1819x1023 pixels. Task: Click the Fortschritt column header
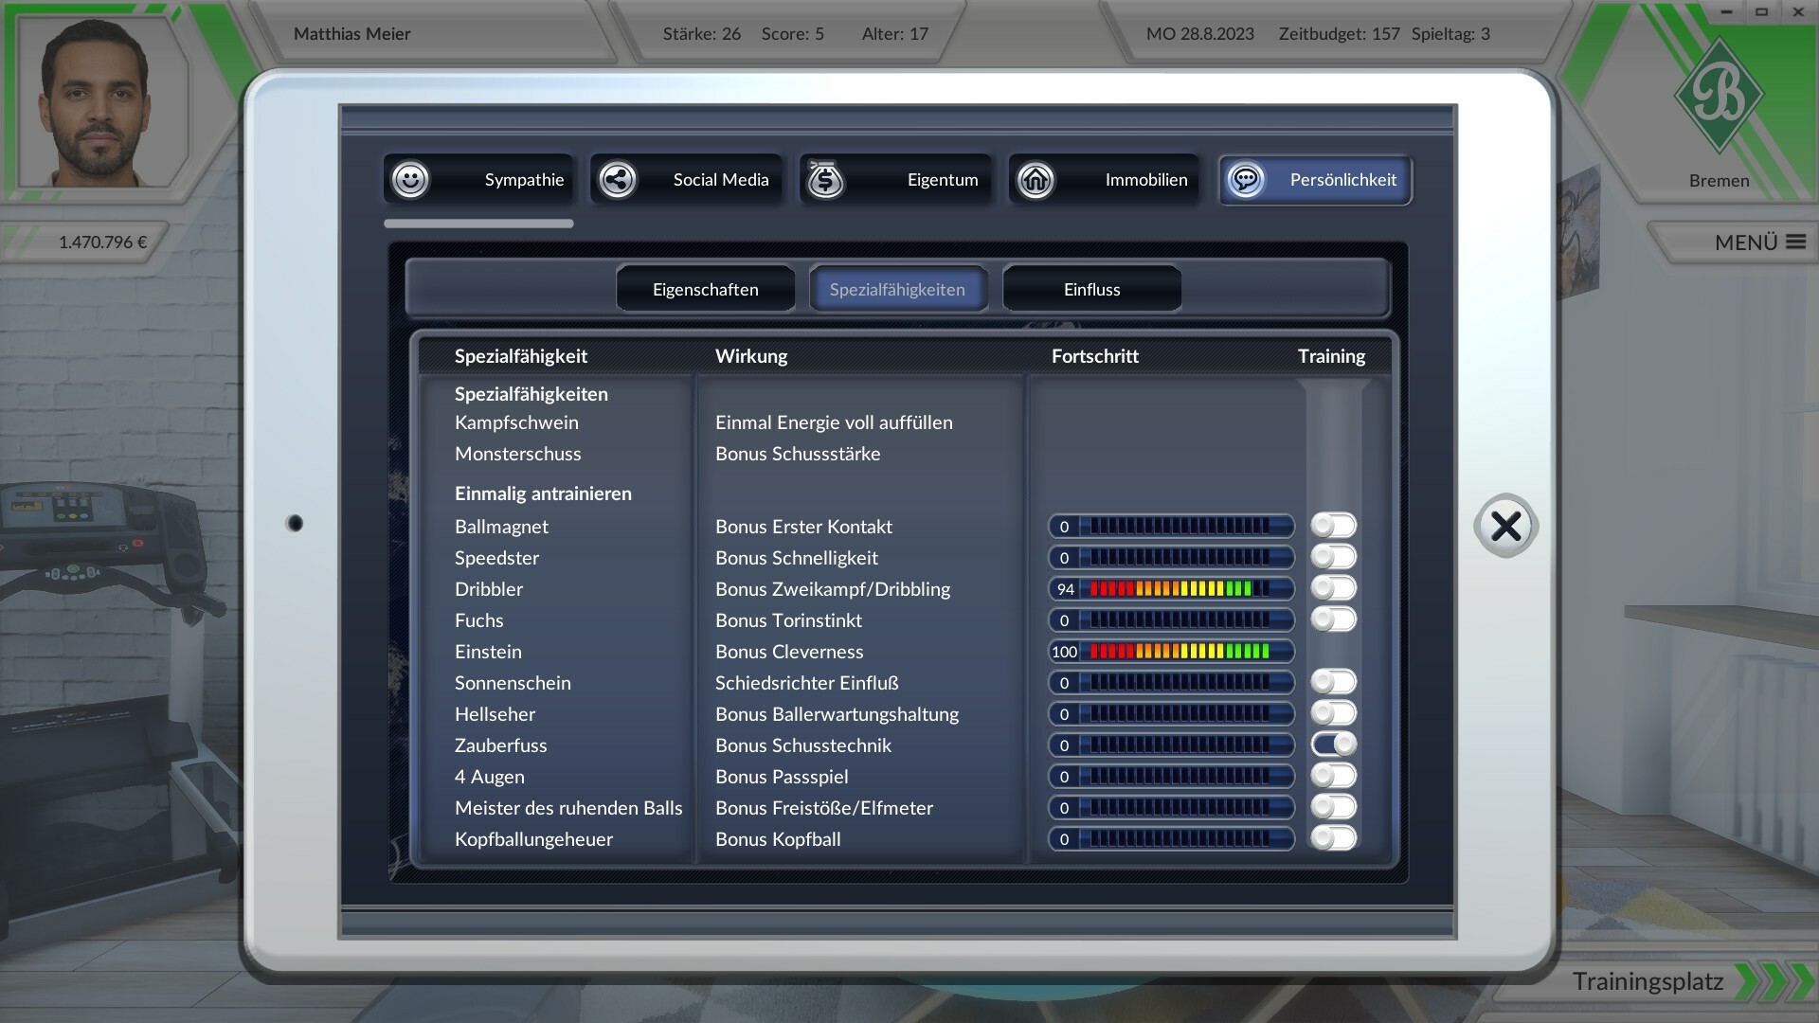(1095, 356)
